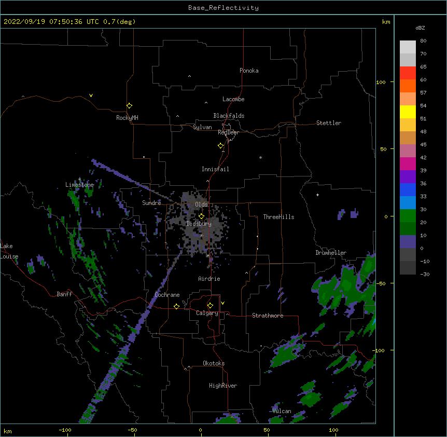The height and width of the screenshot is (437, 447).
Task: Click the yellow diamond marker above Calgary label
Action: point(210,306)
